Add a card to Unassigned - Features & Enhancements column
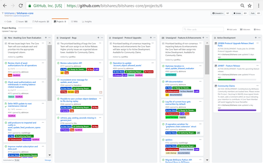 click(x=203, y=38)
